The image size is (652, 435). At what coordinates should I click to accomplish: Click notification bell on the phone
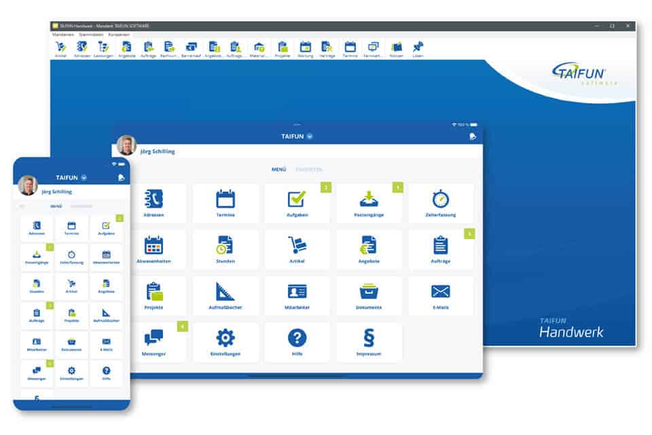click(121, 177)
